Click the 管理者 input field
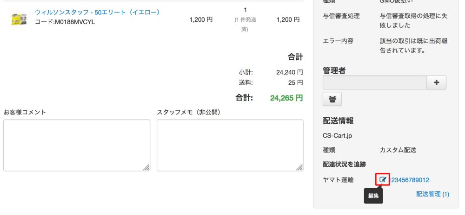The width and height of the screenshot is (465, 215). pyautogui.click(x=374, y=82)
